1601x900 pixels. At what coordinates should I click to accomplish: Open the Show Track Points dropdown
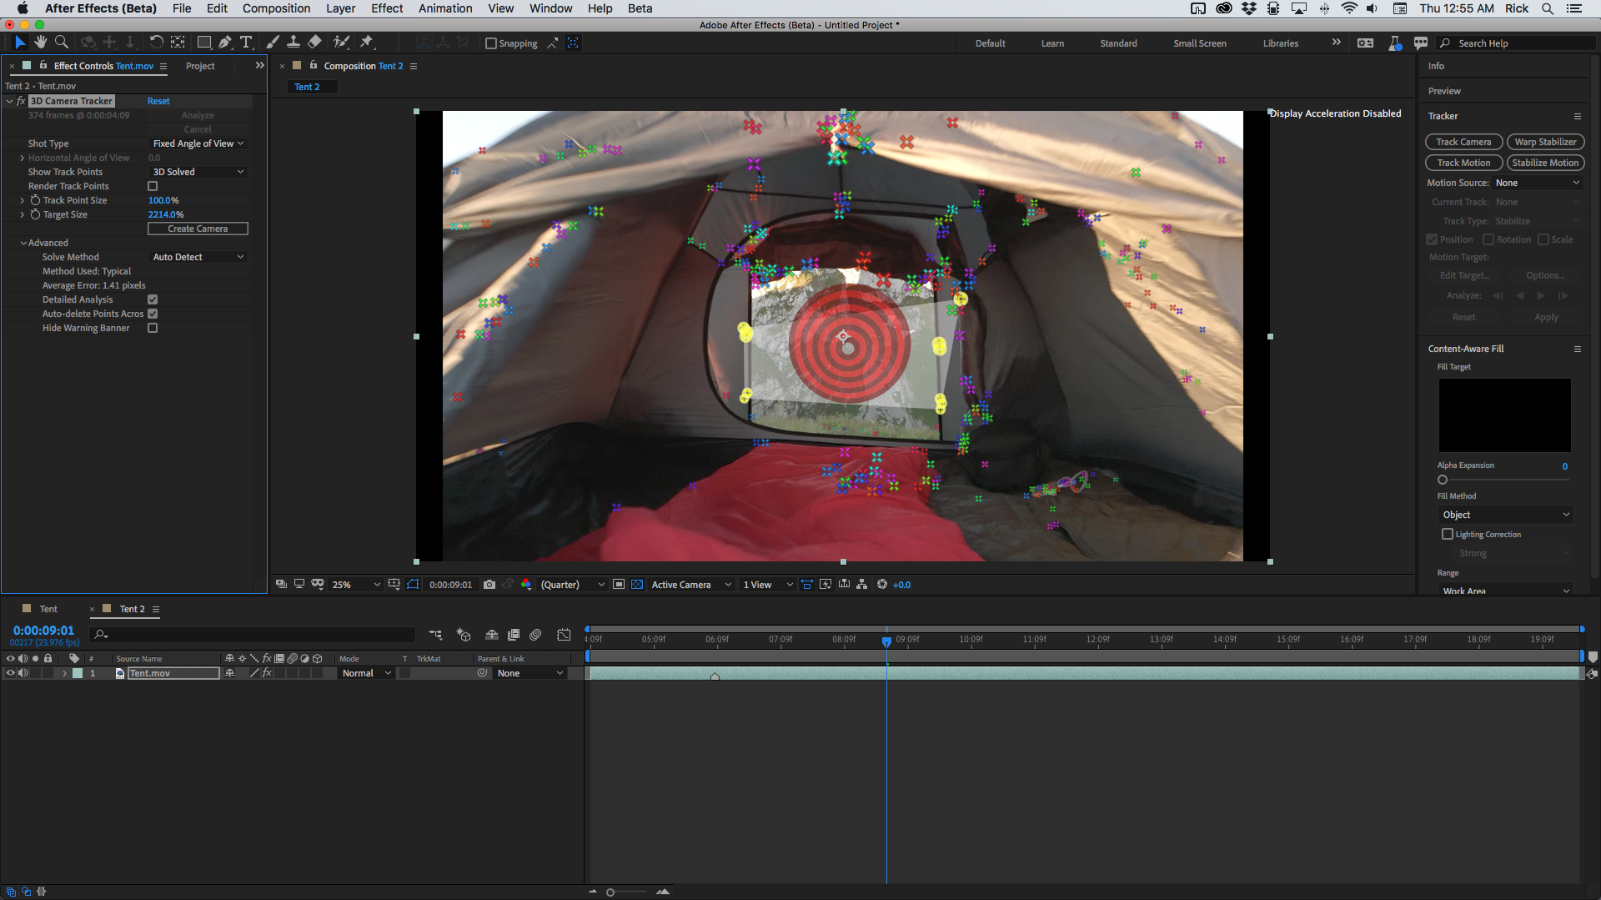pyautogui.click(x=197, y=171)
